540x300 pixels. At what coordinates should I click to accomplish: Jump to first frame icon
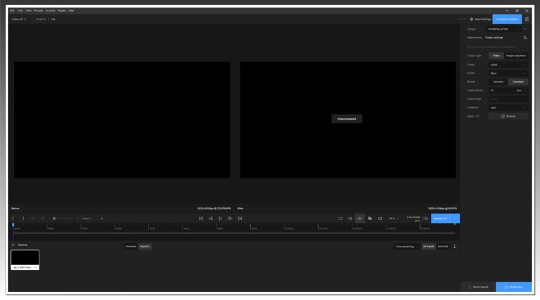point(201,219)
